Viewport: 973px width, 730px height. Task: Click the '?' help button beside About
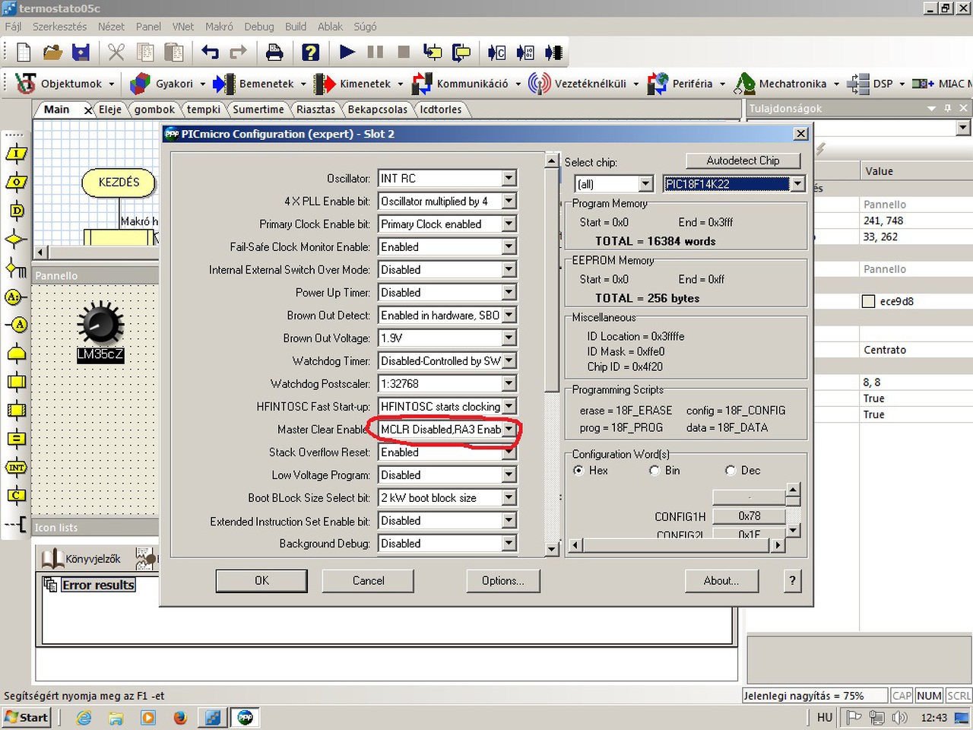tap(792, 581)
